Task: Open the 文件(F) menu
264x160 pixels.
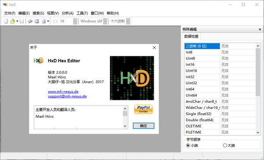Action: tap(10, 13)
